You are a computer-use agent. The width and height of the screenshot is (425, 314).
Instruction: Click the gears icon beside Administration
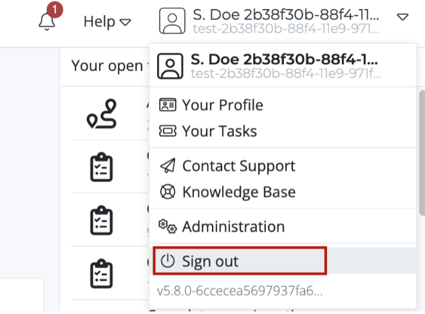167,226
